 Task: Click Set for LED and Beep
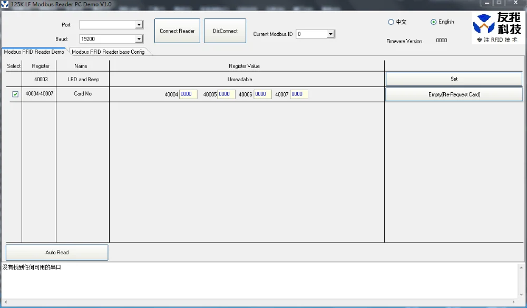(454, 79)
